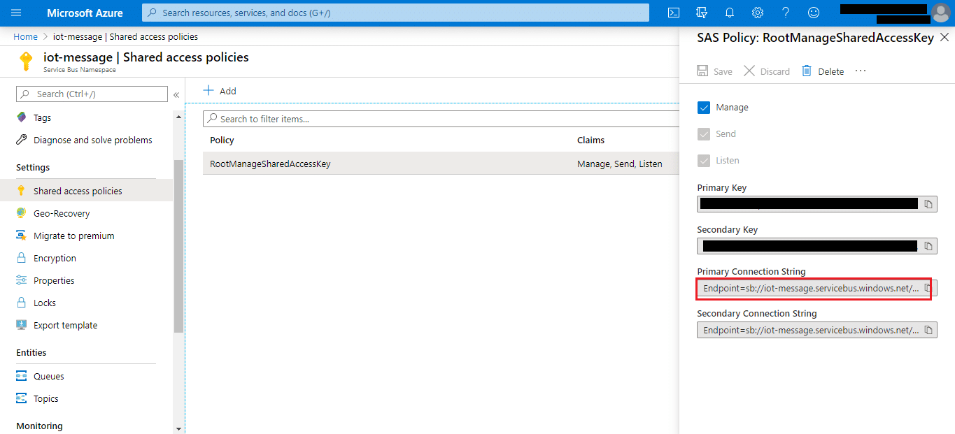Open the hamburger portal menu
The height and width of the screenshot is (434, 955).
[17, 13]
